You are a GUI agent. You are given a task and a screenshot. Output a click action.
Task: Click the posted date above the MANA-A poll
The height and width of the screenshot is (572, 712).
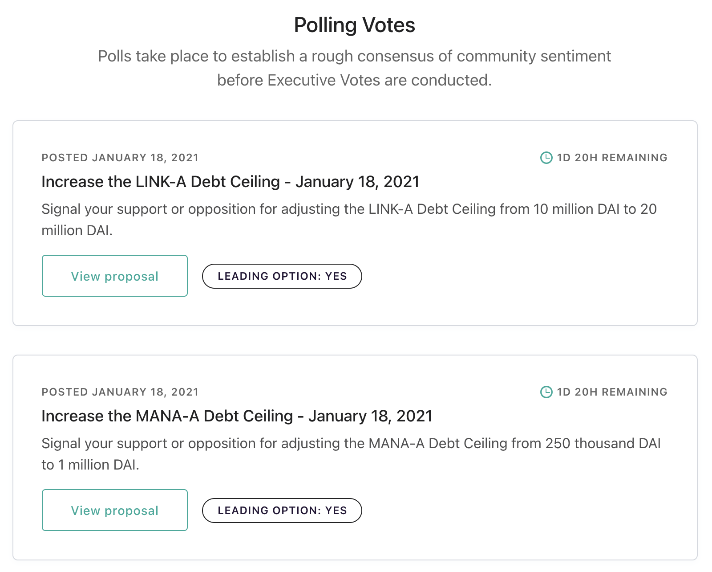[120, 392]
